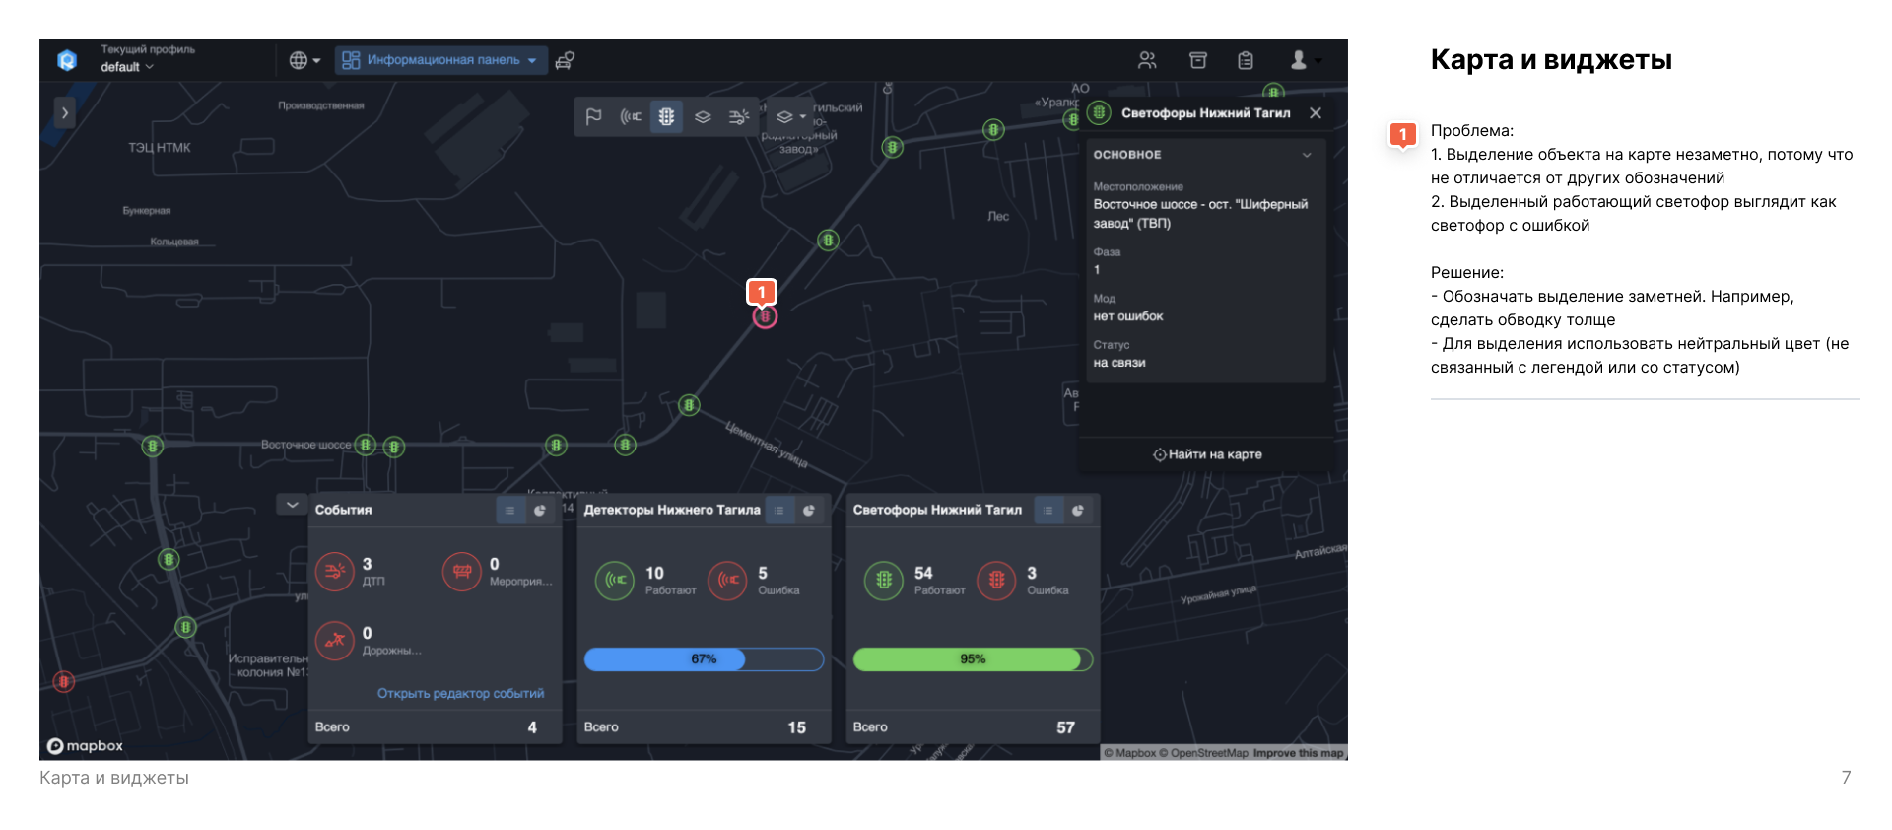Click the на связи status value
The height and width of the screenshot is (830, 1892).
tap(1119, 363)
